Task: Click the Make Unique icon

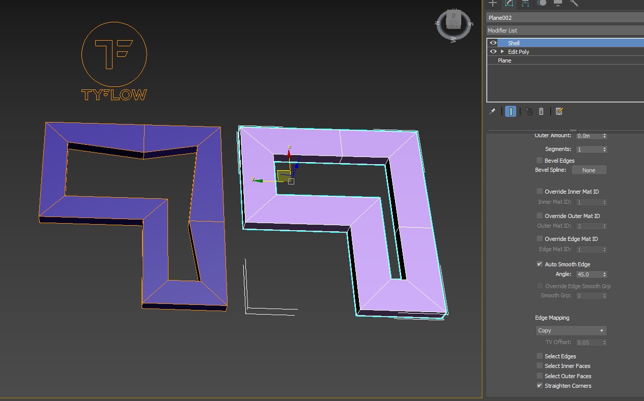Action: tap(529, 111)
